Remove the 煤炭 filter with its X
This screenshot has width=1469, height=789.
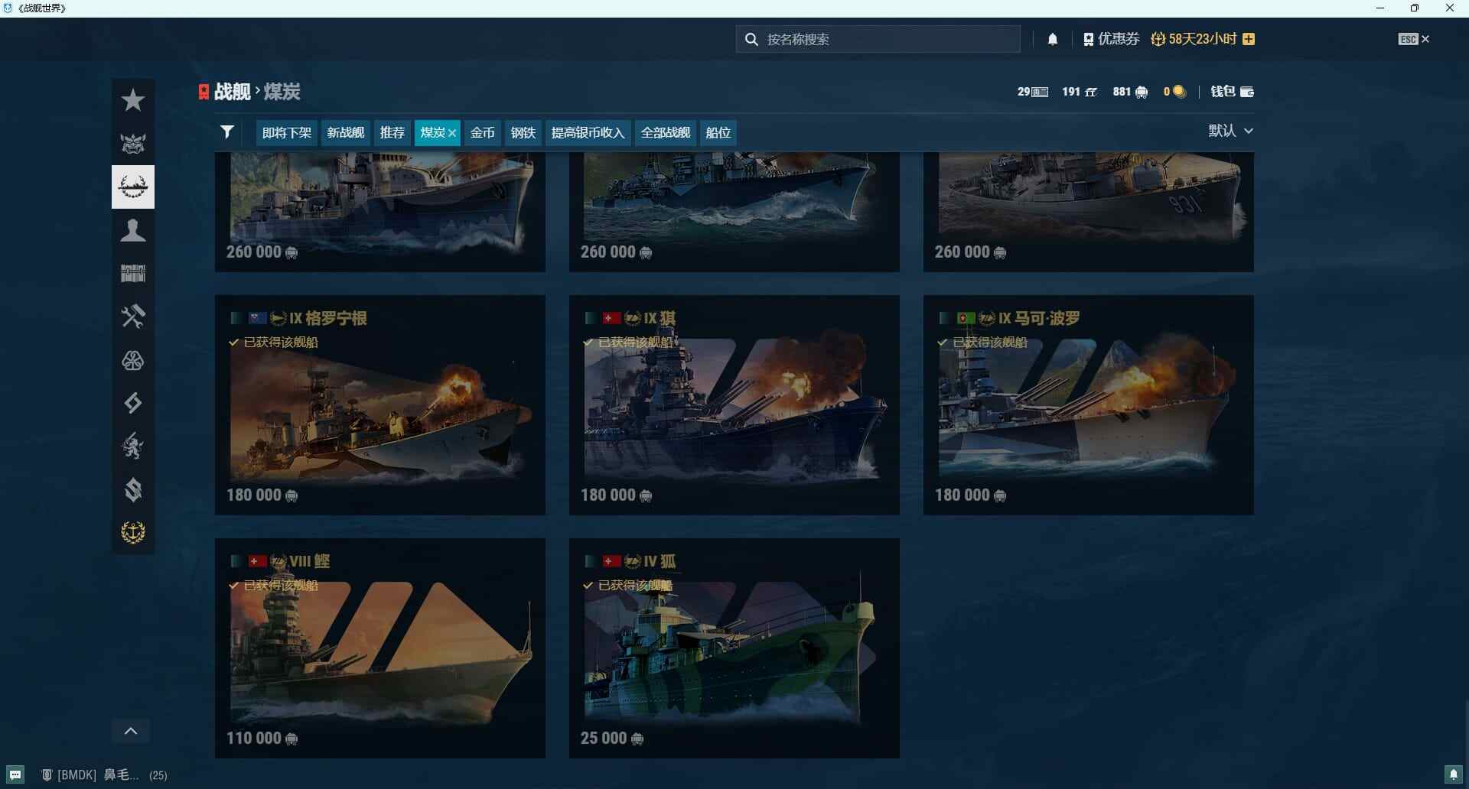click(x=452, y=133)
